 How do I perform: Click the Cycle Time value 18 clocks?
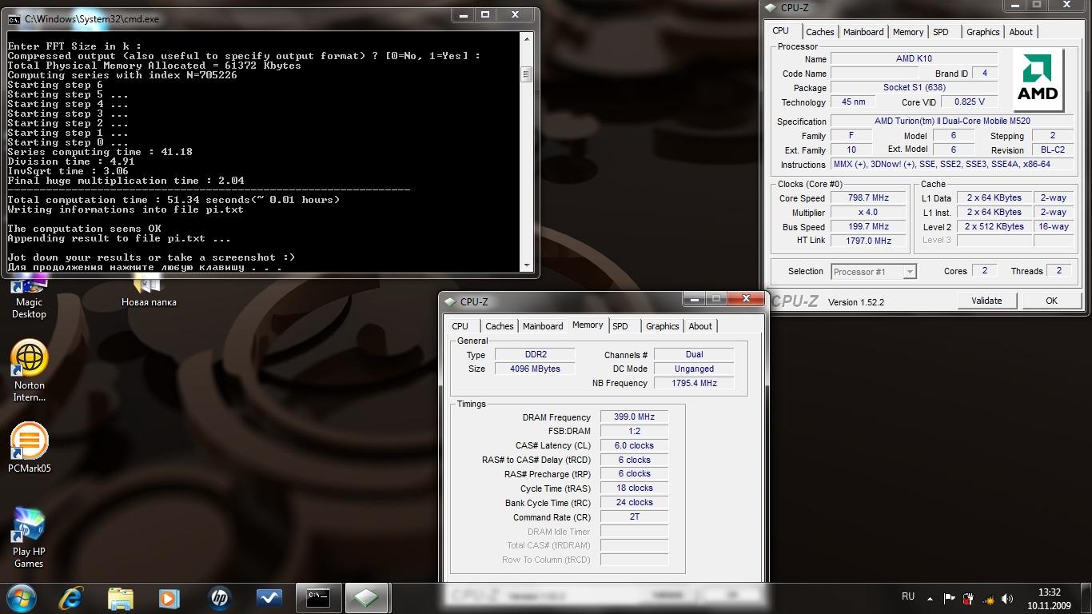click(x=634, y=488)
